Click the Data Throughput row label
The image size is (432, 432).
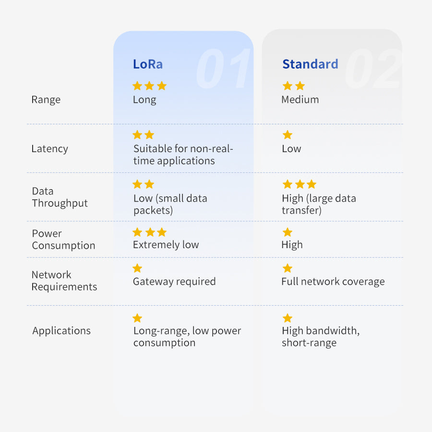[60, 197]
